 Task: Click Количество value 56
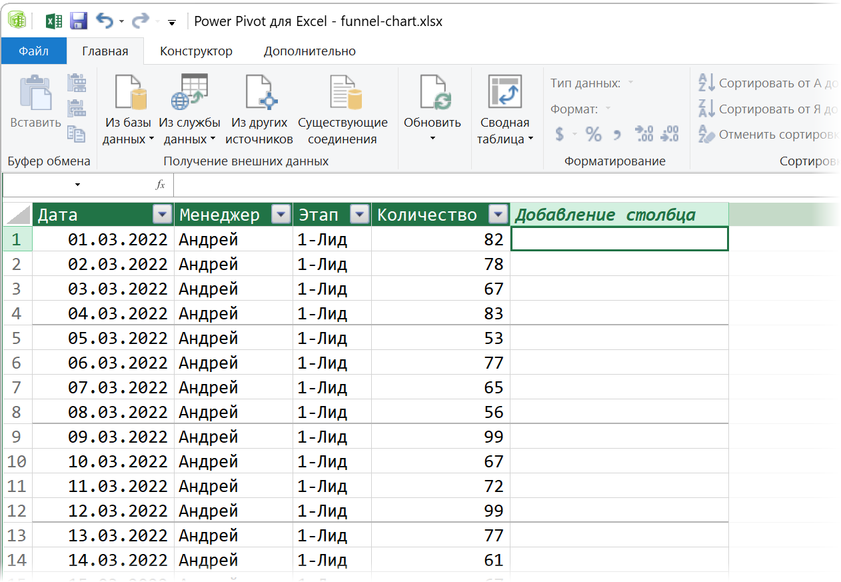[441, 412]
